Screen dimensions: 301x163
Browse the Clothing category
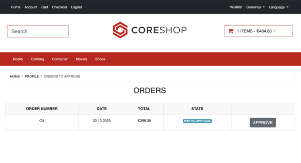point(37,59)
